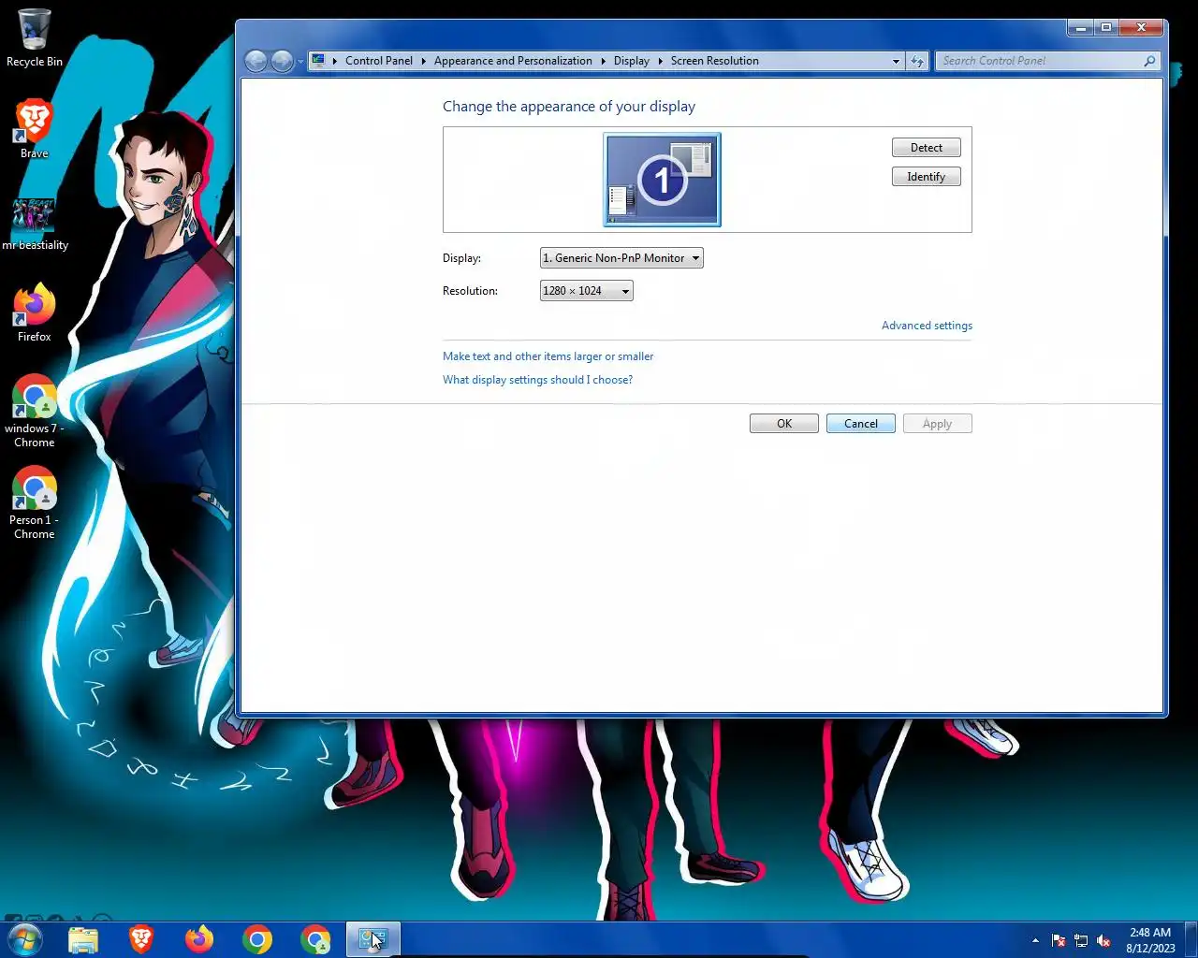The image size is (1198, 958).
Task: Launch Brave from the desktop shortcut
Action: pyautogui.click(x=34, y=128)
